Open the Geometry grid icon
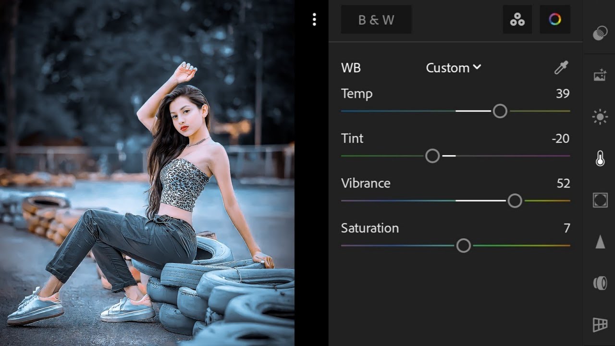Image resolution: width=615 pixels, height=346 pixels. [600, 325]
